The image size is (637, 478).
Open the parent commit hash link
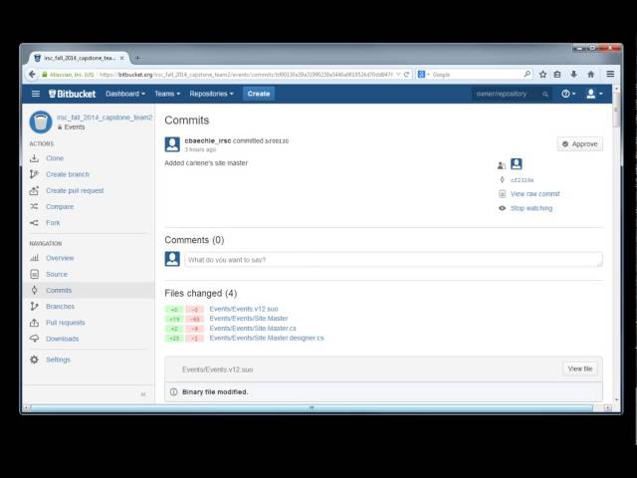pos(522,180)
